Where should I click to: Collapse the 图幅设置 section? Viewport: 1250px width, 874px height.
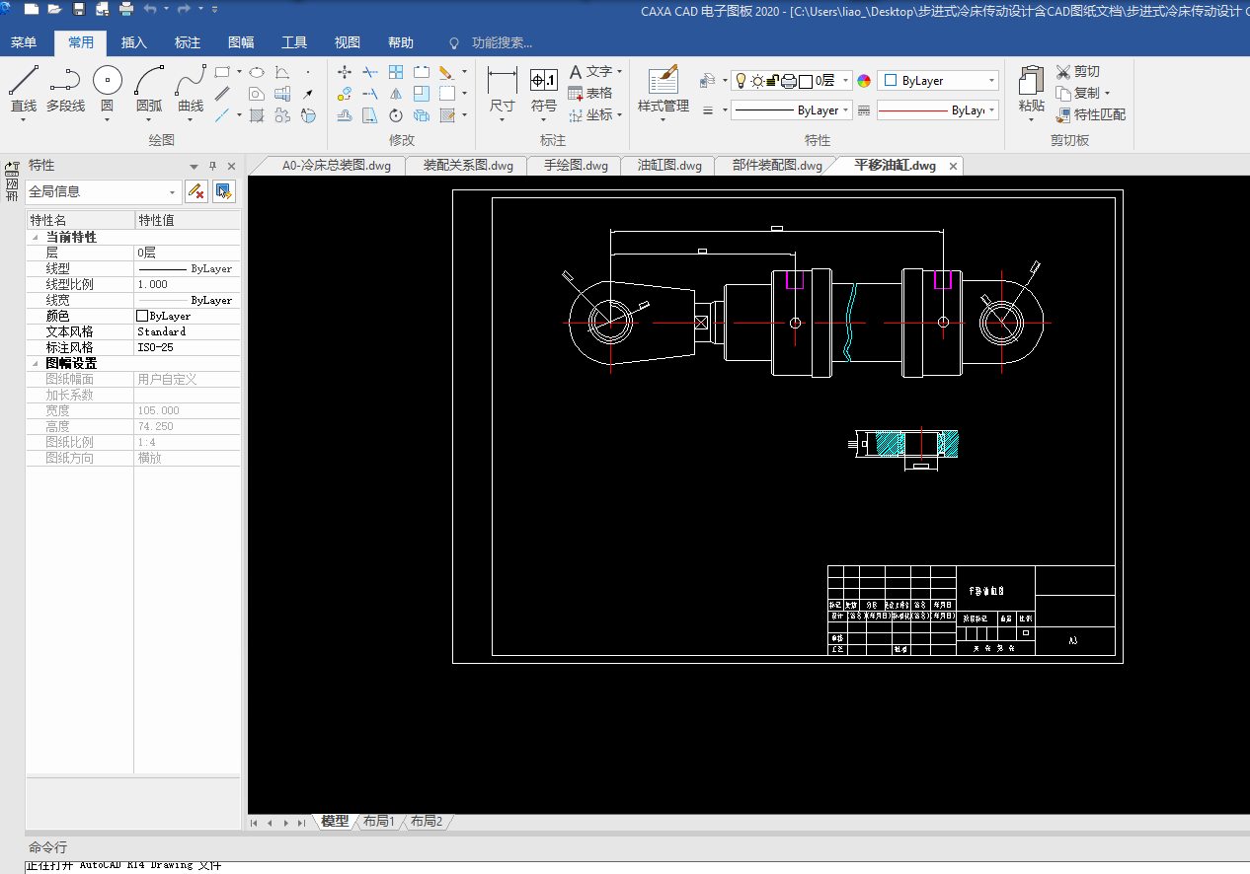(36, 364)
